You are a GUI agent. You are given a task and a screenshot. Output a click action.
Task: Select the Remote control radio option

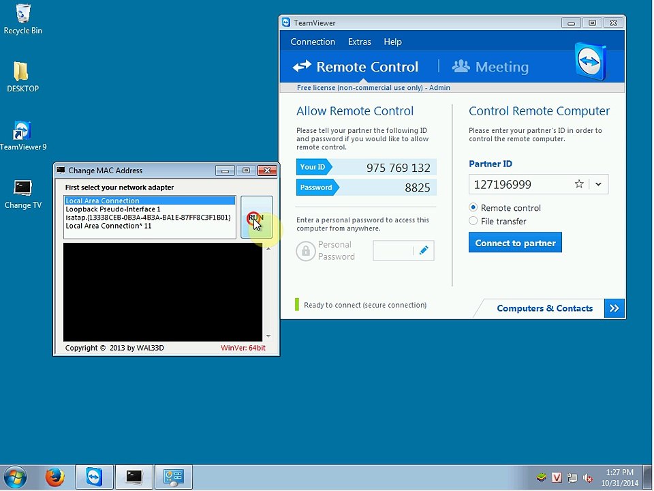[x=473, y=207]
